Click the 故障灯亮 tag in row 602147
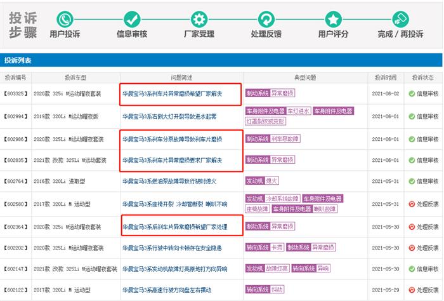Screen dimensions: 444x301 click(277, 268)
